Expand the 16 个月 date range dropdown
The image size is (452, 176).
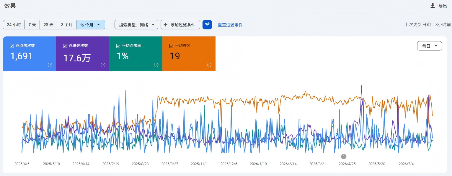click(91, 25)
